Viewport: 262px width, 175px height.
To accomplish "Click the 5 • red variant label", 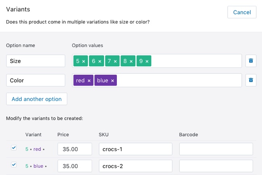I will pyautogui.click(x=35, y=149).
